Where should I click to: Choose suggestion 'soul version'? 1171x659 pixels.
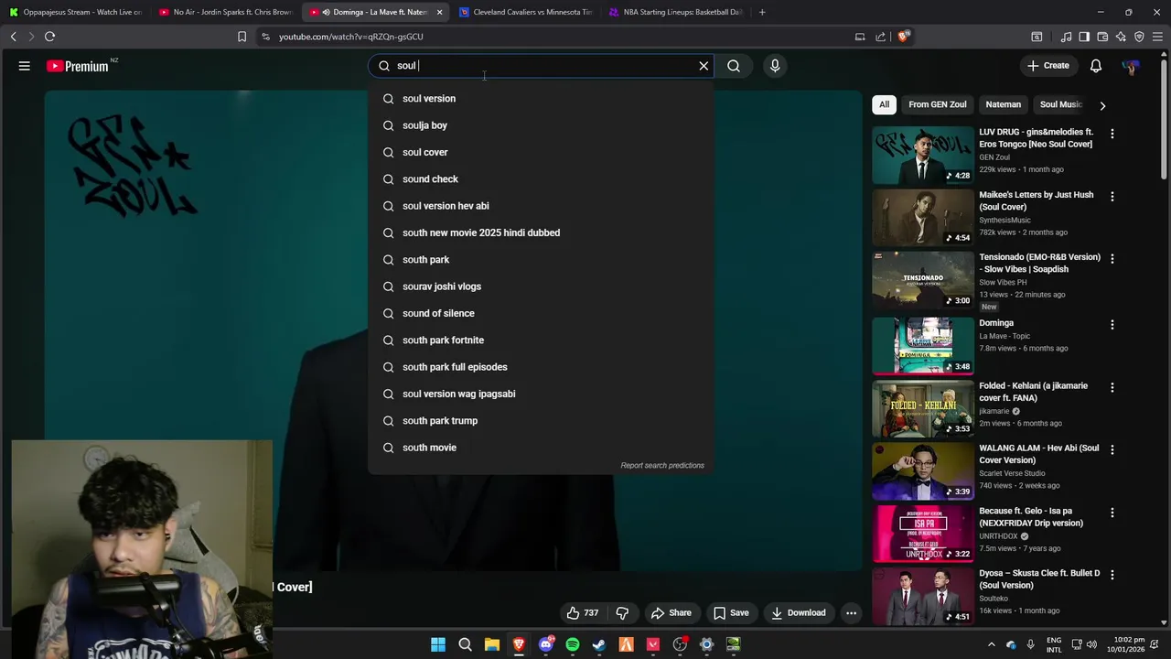(540, 99)
